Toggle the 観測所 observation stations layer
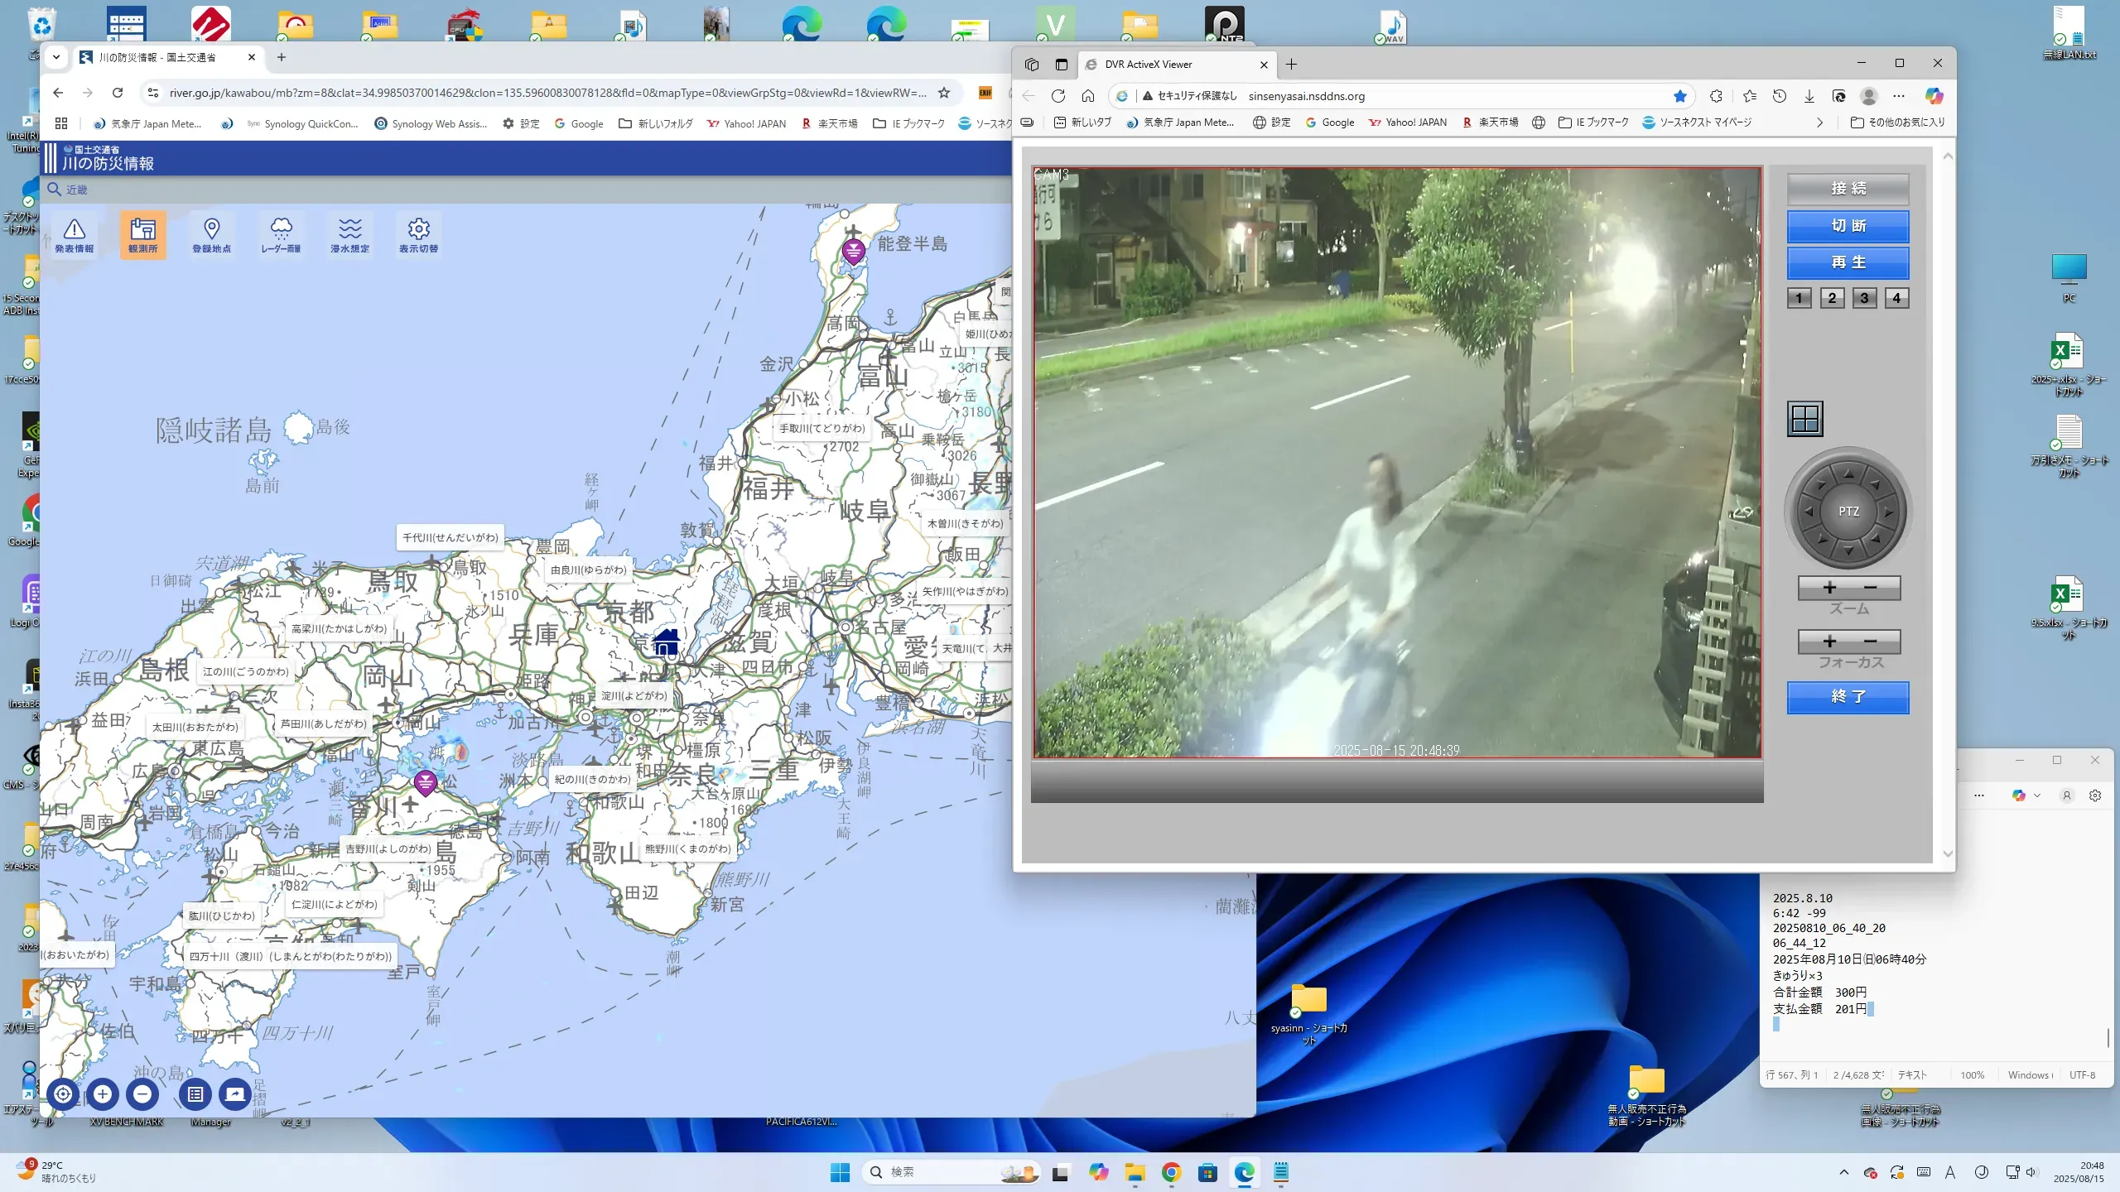Screen dimensions: 2120x1192 point(142,235)
